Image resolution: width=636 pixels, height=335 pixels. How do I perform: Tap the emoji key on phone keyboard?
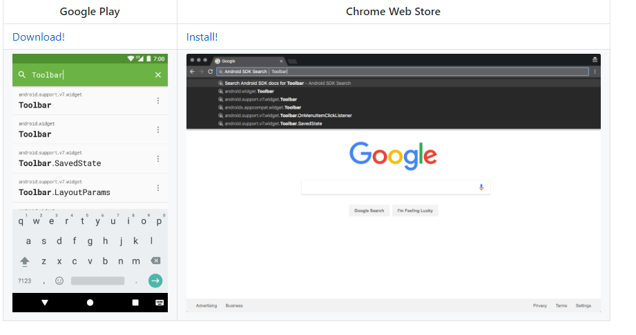tap(59, 281)
